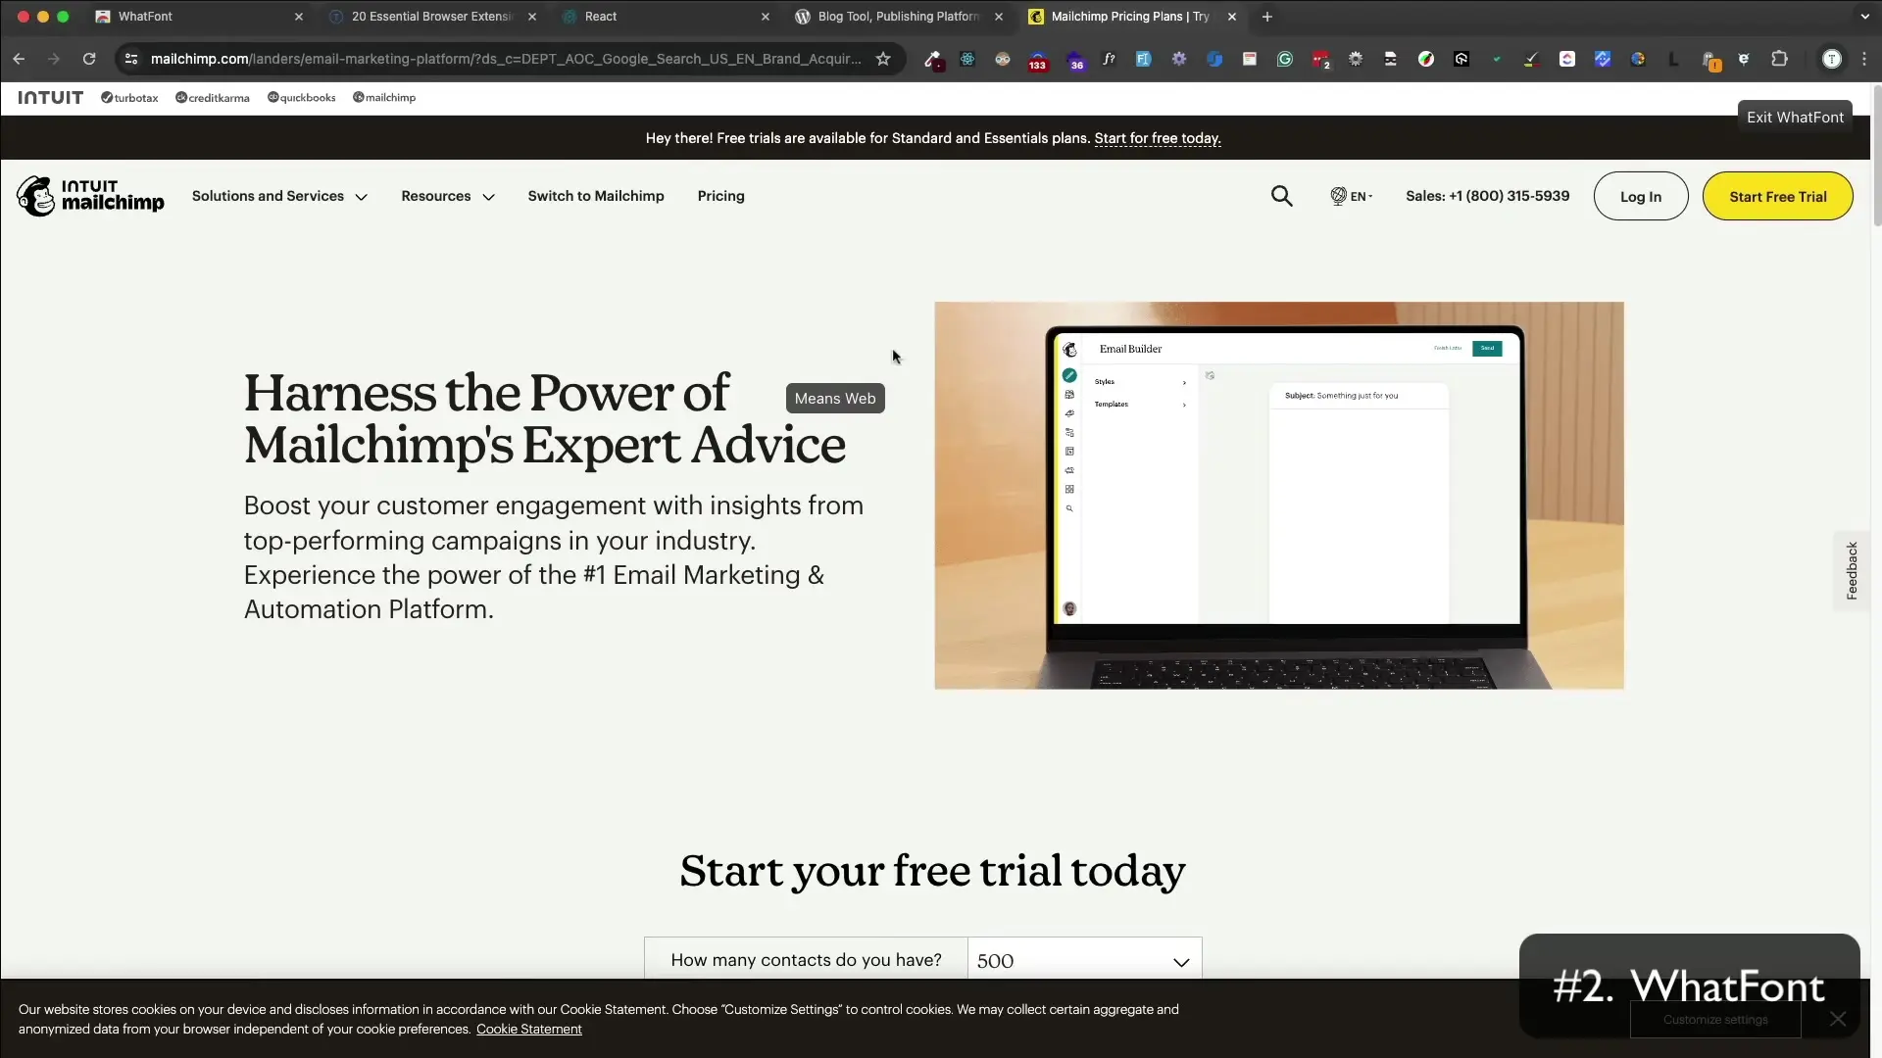
Task: Expand the Resources menu
Action: pos(448,196)
